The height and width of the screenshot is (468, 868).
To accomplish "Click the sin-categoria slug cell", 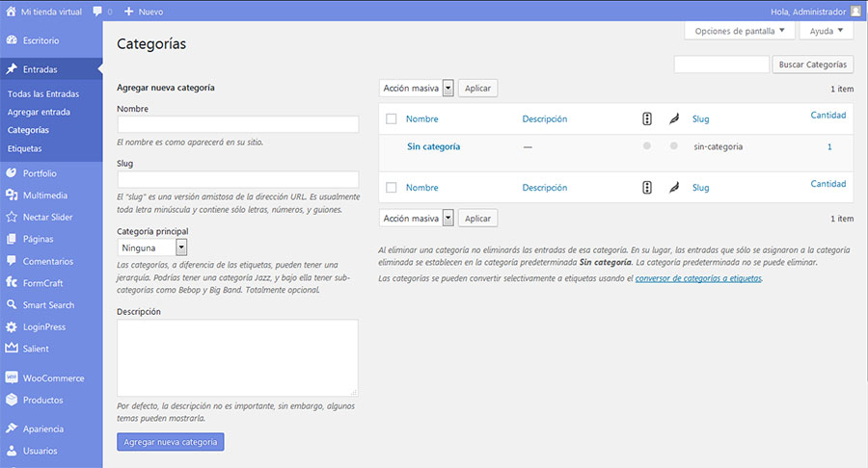I will [718, 146].
